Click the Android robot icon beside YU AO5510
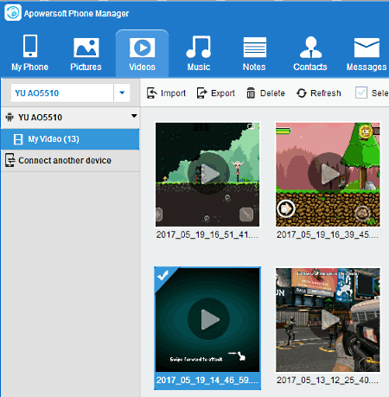Viewport: 389px width, 397px height. coord(10,118)
